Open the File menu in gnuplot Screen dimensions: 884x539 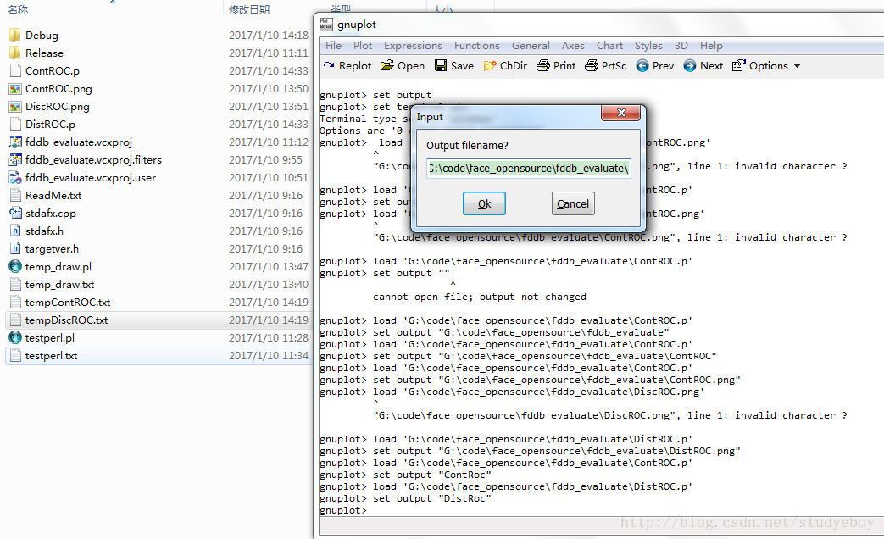pos(333,46)
